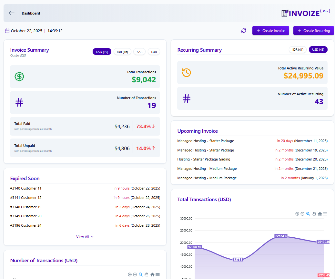Click the back arrow beside Dashboard
This screenshot has height=279, width=335.
click(x=11, y=13)
